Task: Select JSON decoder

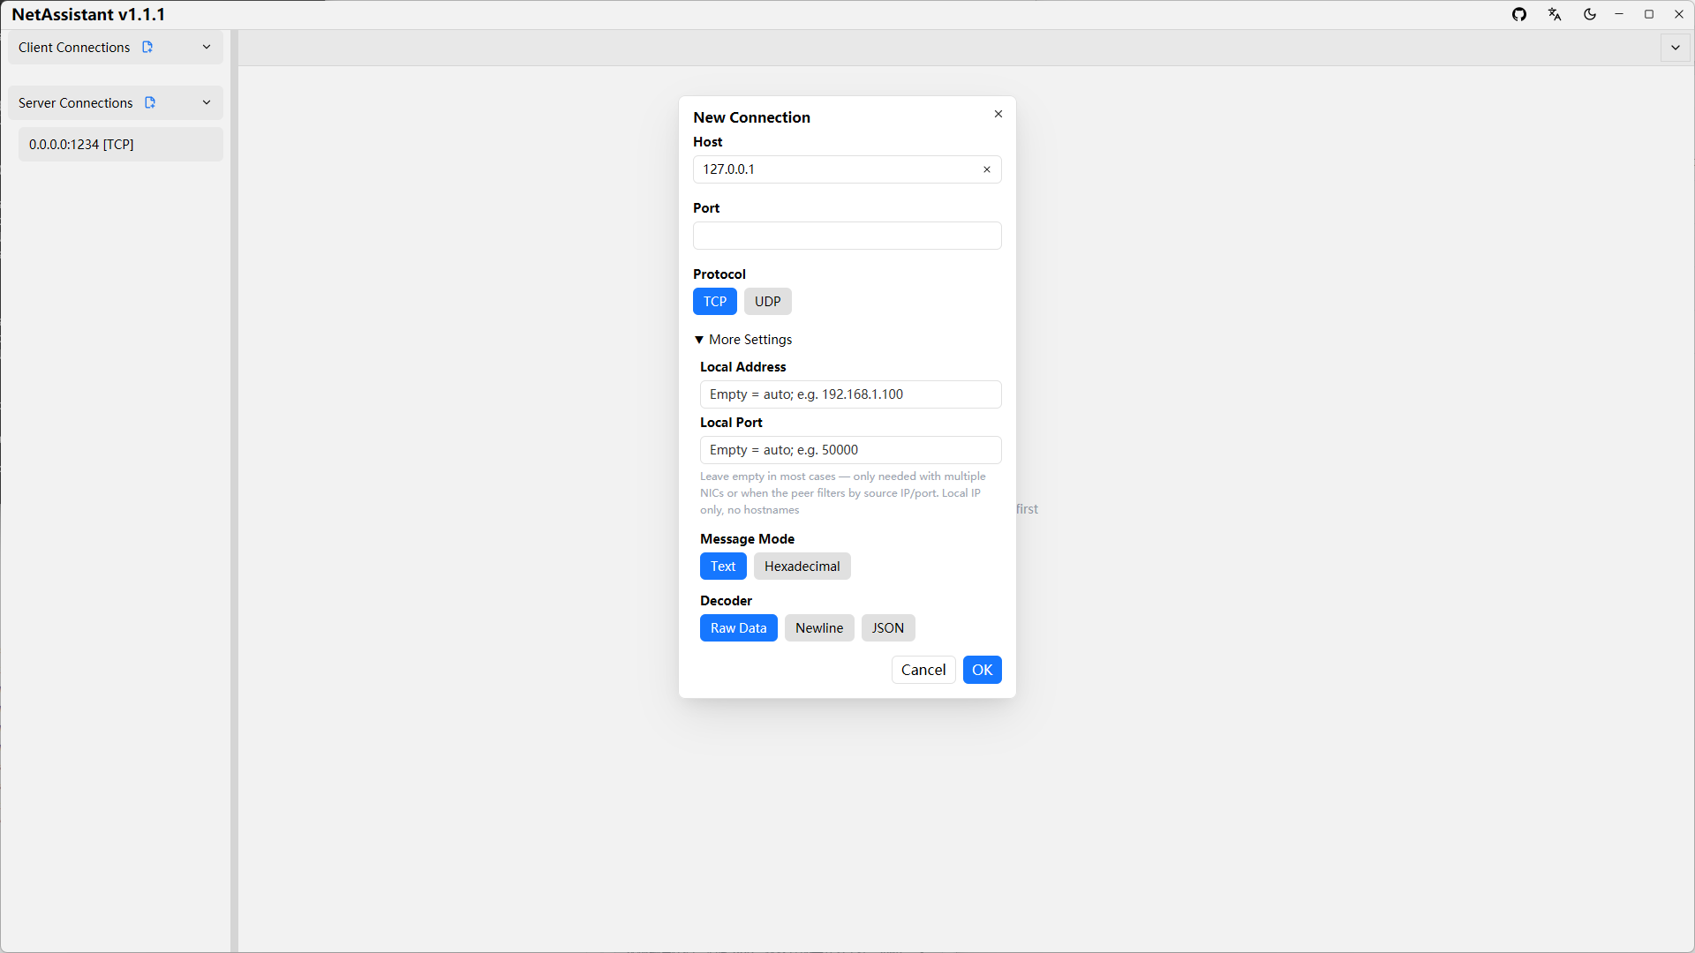Action: click(888, 628)
